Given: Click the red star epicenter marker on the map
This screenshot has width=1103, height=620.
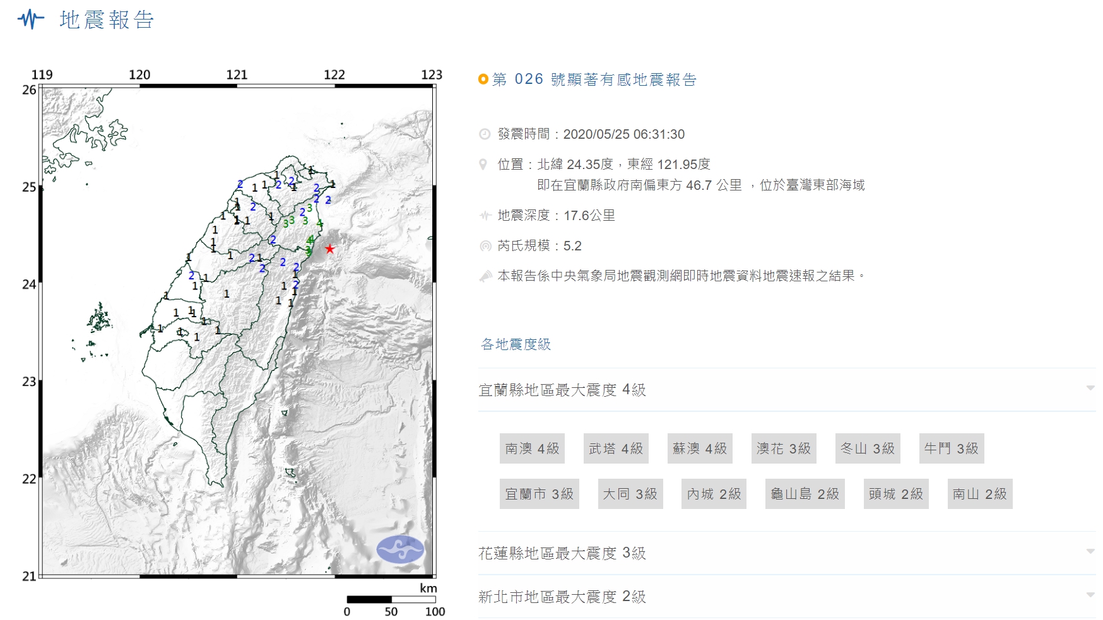Looking at the screenshot, I should tap(330, 249).
